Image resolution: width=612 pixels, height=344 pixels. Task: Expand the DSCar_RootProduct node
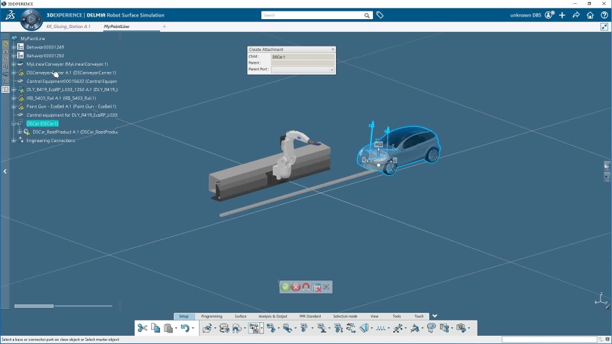click(x=20, y=132)
